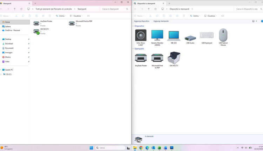Screen dimensions: 263x151
Task: Collapse the Dispositivi group
Action: [133, 26]
